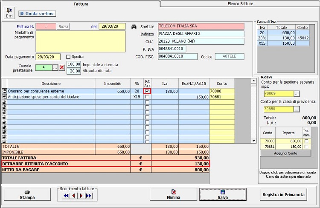The width and height of the screenshot is (320, 208).
Task: Go to the first invoice arrow
Action: (x=66, y=196)
